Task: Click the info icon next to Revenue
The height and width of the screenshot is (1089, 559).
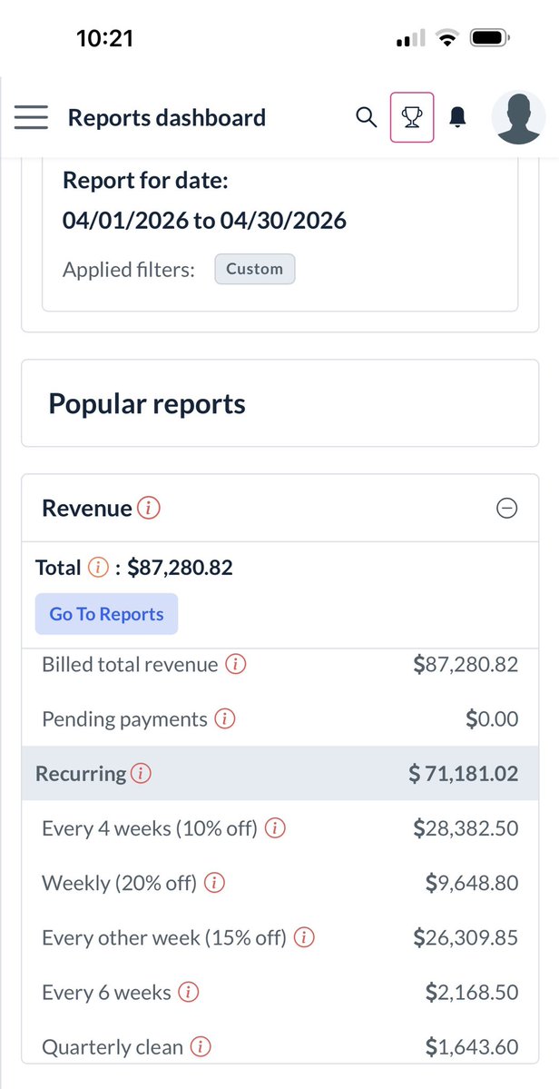Action: [151, 509]
